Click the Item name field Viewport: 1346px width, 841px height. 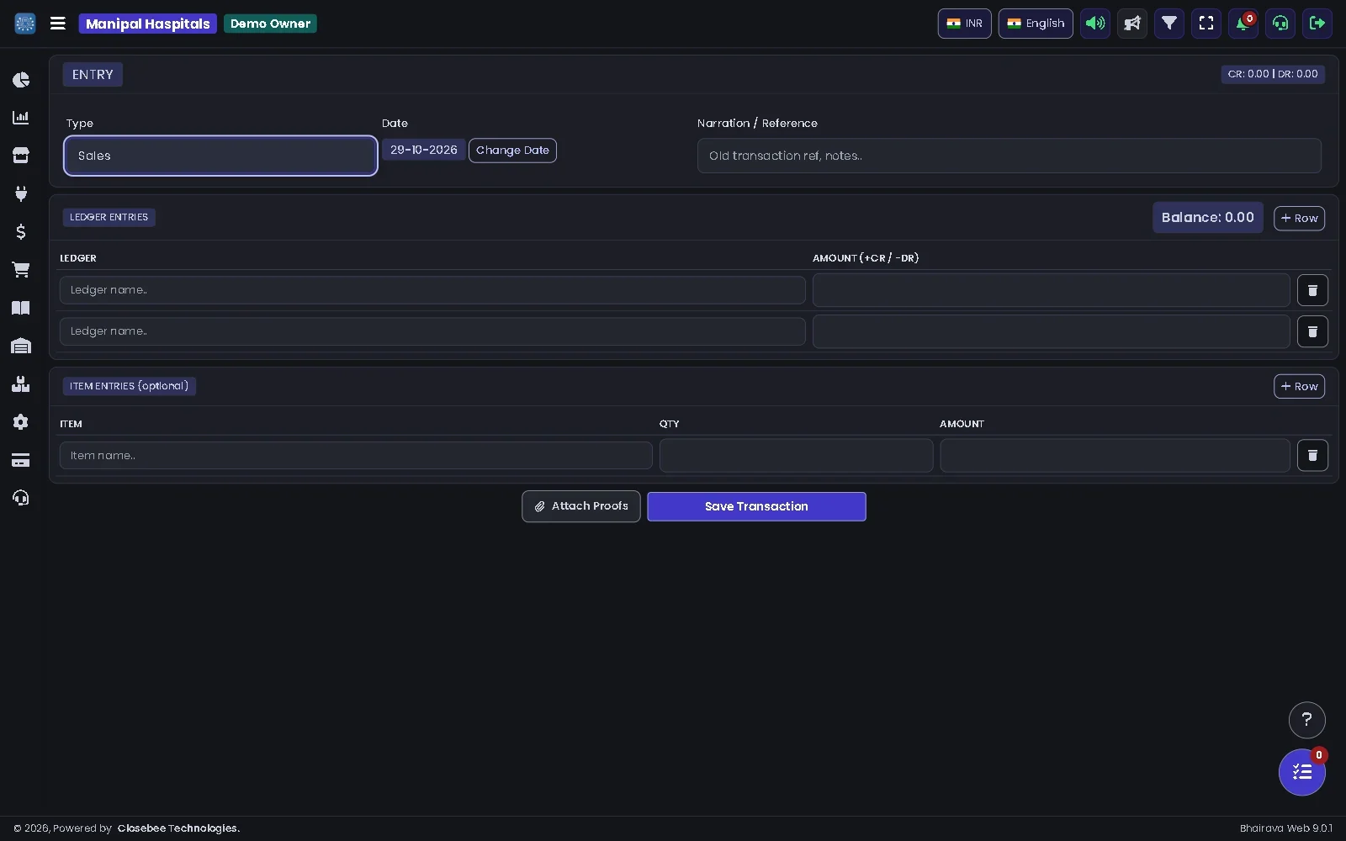[356, 456]
